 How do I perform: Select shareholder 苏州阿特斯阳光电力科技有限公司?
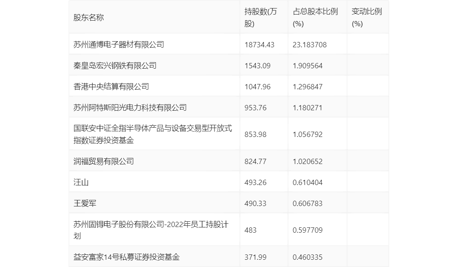click(130, 107)
